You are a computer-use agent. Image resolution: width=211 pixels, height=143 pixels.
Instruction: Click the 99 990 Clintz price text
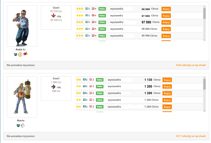click(x=149, y=35)
